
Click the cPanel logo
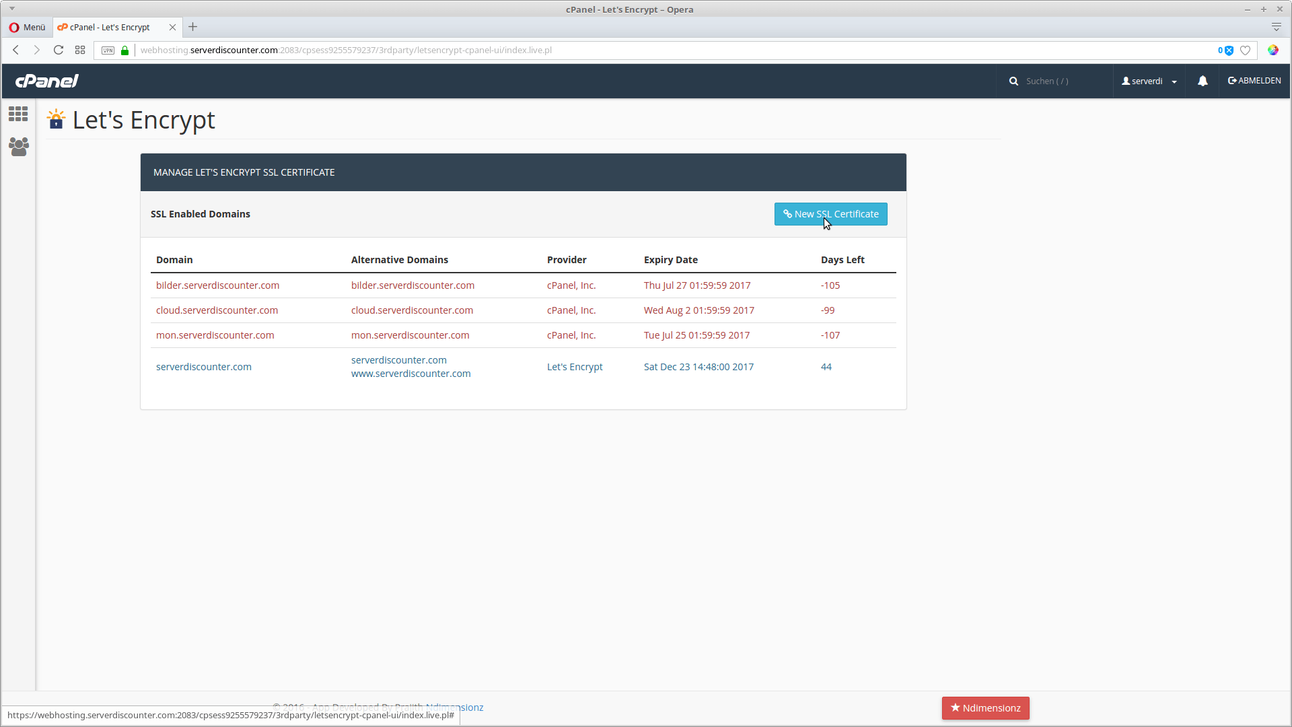[47, 81]
